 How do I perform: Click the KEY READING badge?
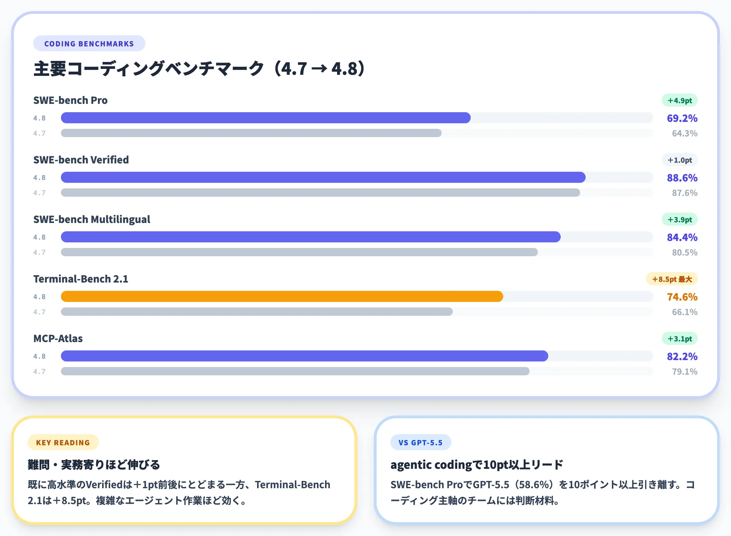[63, 443]
